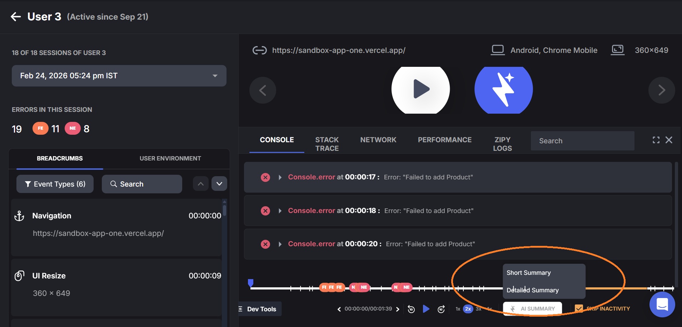Open Dev Tools
The height and width of the screenshot is (327, 682).
click(x=260, y=309)
